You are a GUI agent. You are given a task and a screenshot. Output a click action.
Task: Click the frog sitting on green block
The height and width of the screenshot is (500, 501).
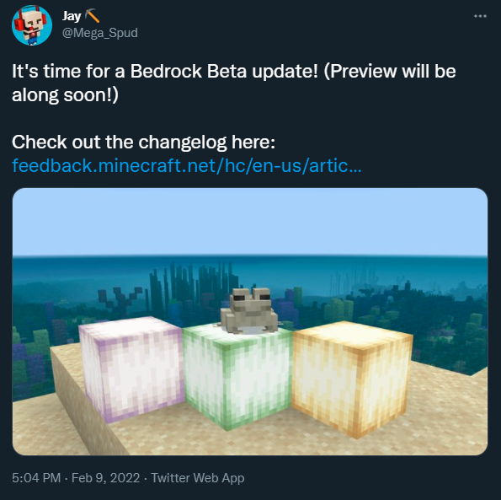pyautogui.click(x=248, y=311)
